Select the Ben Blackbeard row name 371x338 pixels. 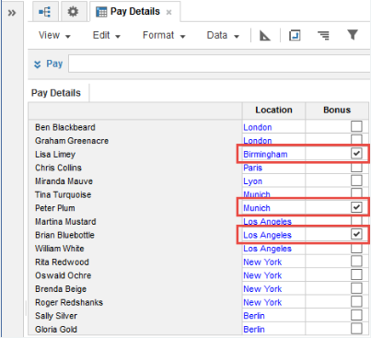click(65, 127)
